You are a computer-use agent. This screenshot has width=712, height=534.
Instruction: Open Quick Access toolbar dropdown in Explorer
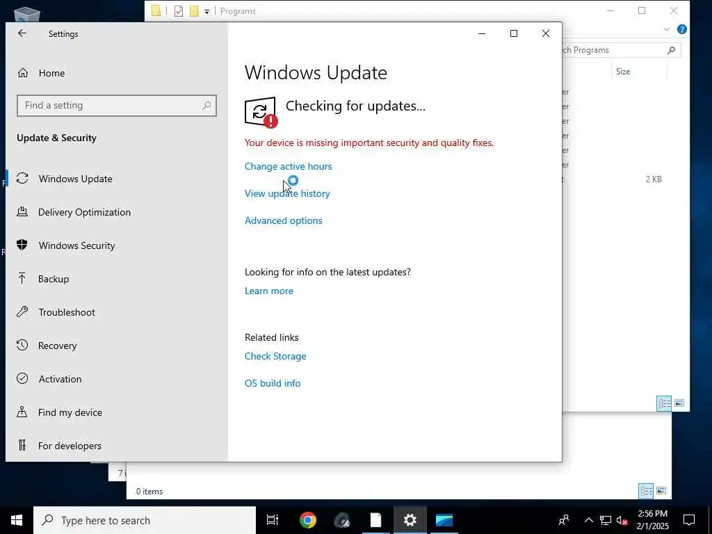207,12
